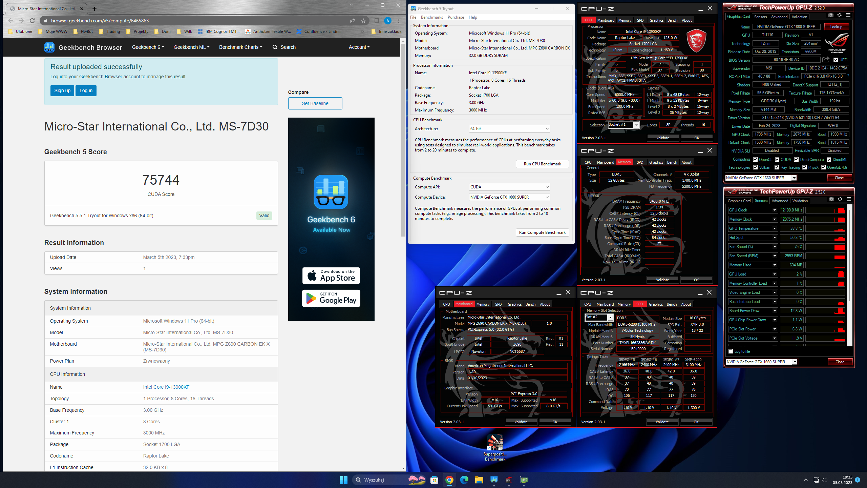Toggle UEFI checkbox in GPU-Z
867x488 pixels.
[x=836, y=60]
